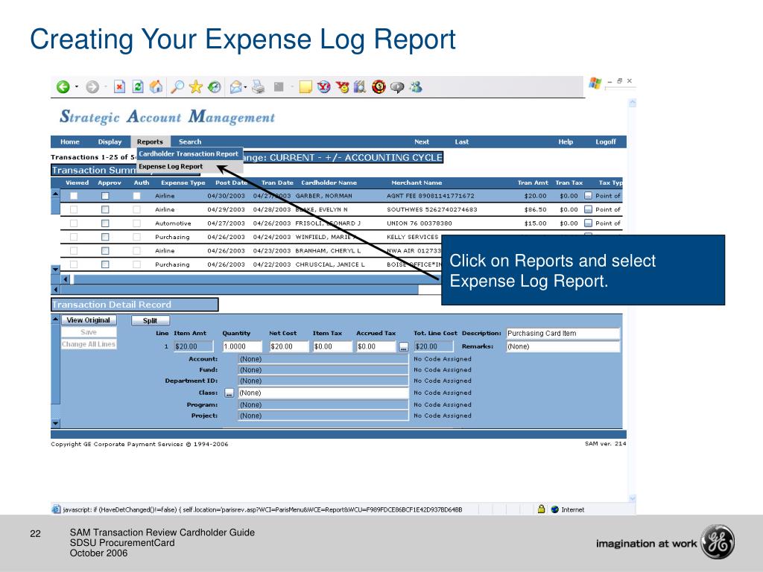Check Approv box for CHRUSCIAL, JANICE L row
Screen dimensions: 763x572
[105, 264]
